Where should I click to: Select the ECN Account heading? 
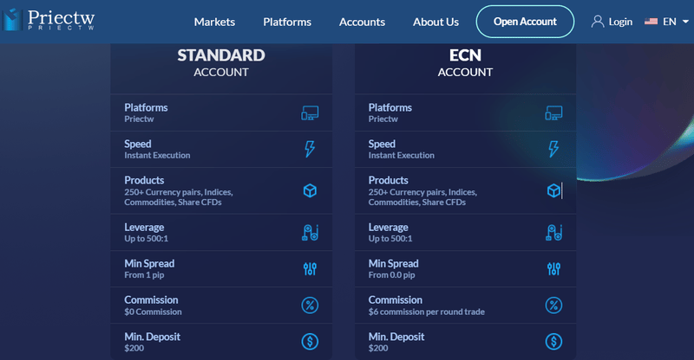465,62
